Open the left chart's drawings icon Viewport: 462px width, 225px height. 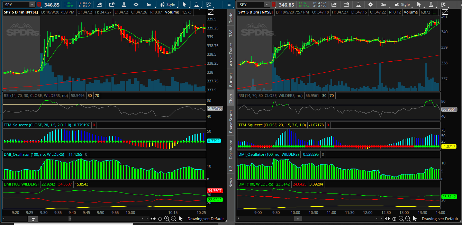208,5
